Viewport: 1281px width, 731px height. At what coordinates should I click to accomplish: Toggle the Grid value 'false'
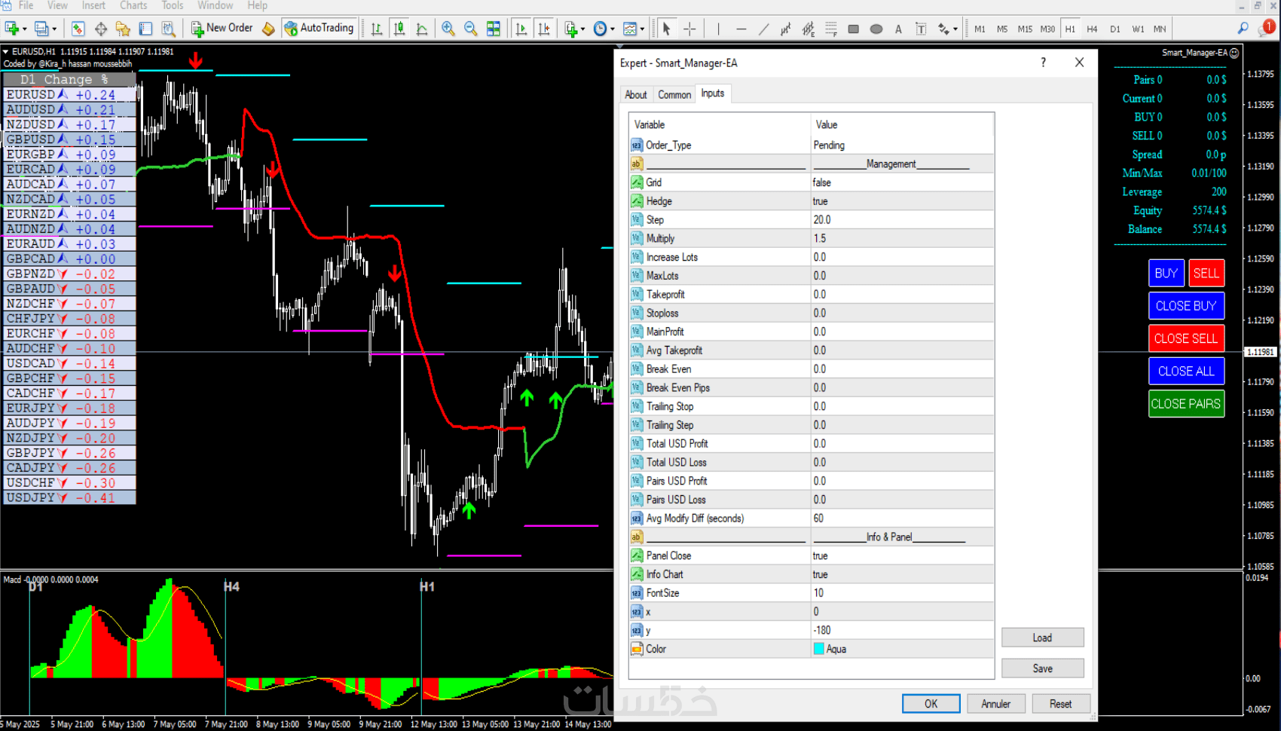[903, 182]
